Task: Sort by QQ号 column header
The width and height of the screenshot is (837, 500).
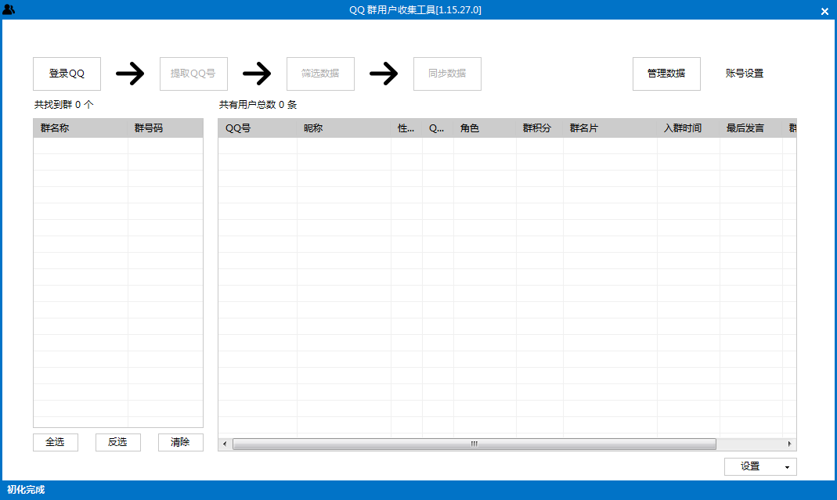Action: [258, 128]
